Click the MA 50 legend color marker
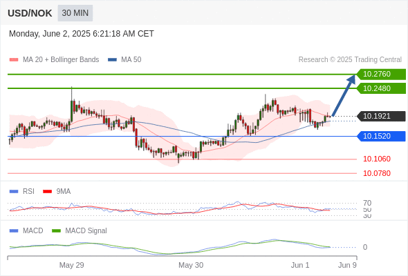Screen dimensions: 408x276 pyautogui.click(x=113, y=60)
